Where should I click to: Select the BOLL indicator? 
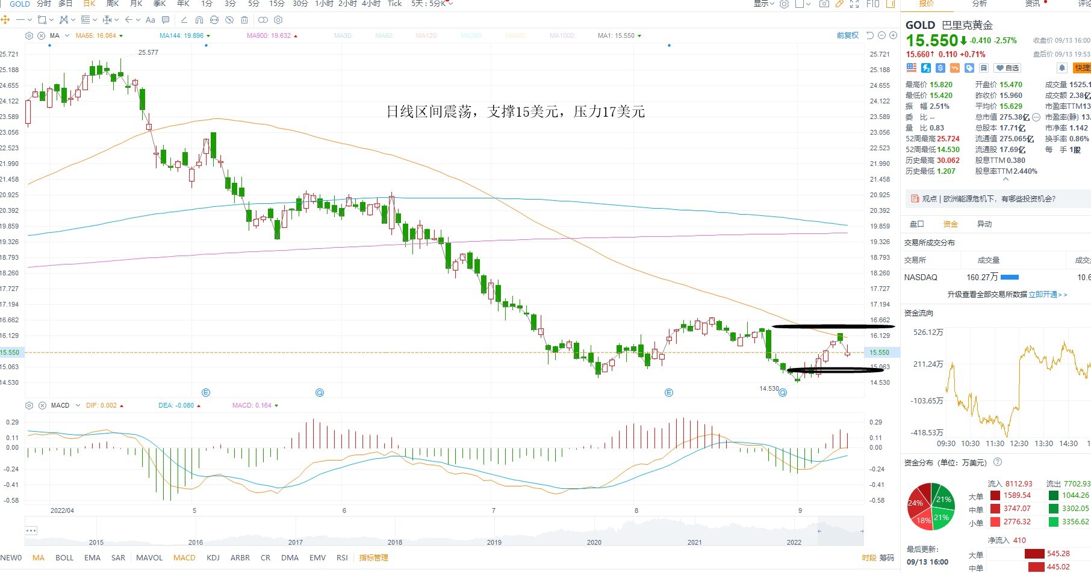tap(64, 557)
